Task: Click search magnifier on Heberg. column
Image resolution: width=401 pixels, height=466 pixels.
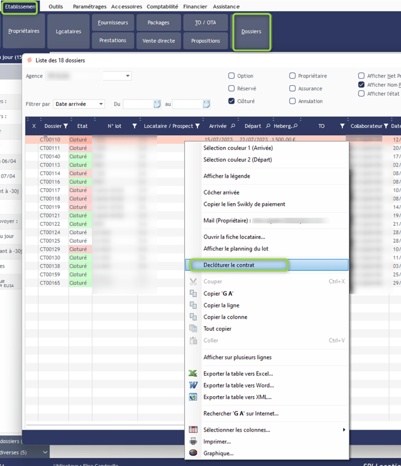Action: click(295, 126)
